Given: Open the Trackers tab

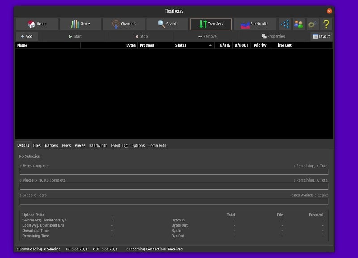Looking at the screenshot, I should click(51, 145).
